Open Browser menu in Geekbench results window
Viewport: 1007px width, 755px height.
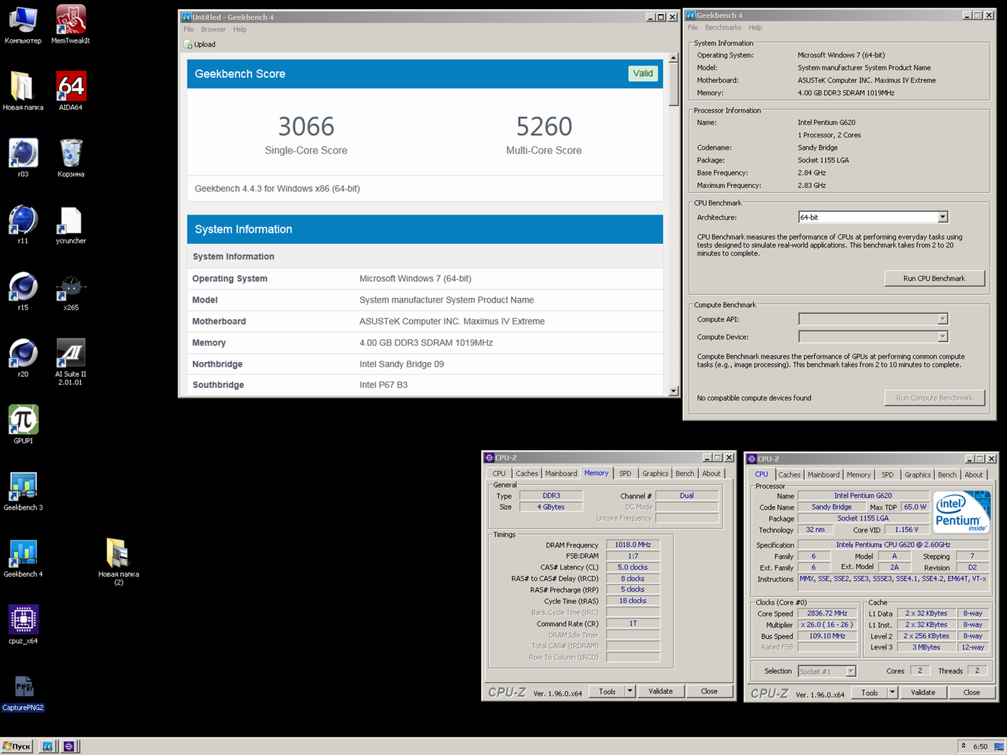click(213, 29)
